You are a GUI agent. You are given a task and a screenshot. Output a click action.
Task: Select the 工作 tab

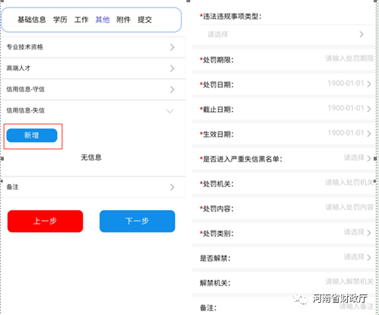pyautogui.click(x=81, y=20)
